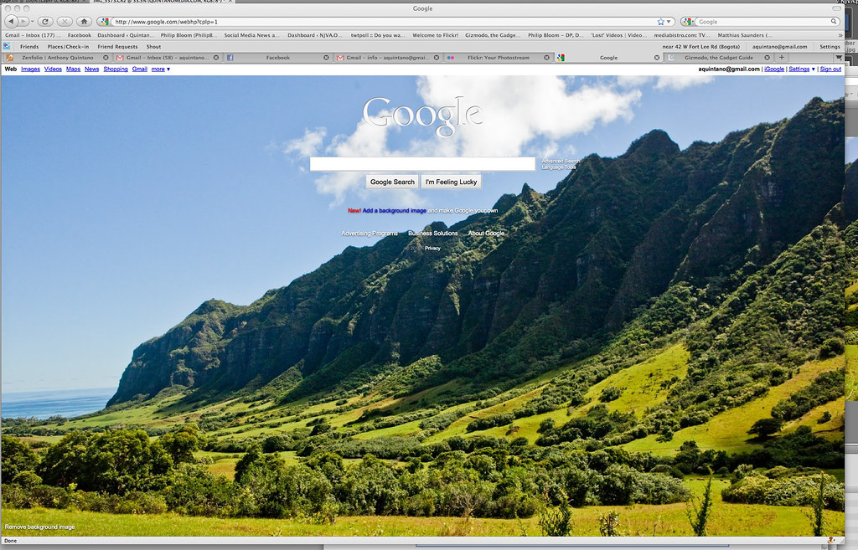
Task: Expand the 'more' dropdown in Google nav
Action: (160, 69)
